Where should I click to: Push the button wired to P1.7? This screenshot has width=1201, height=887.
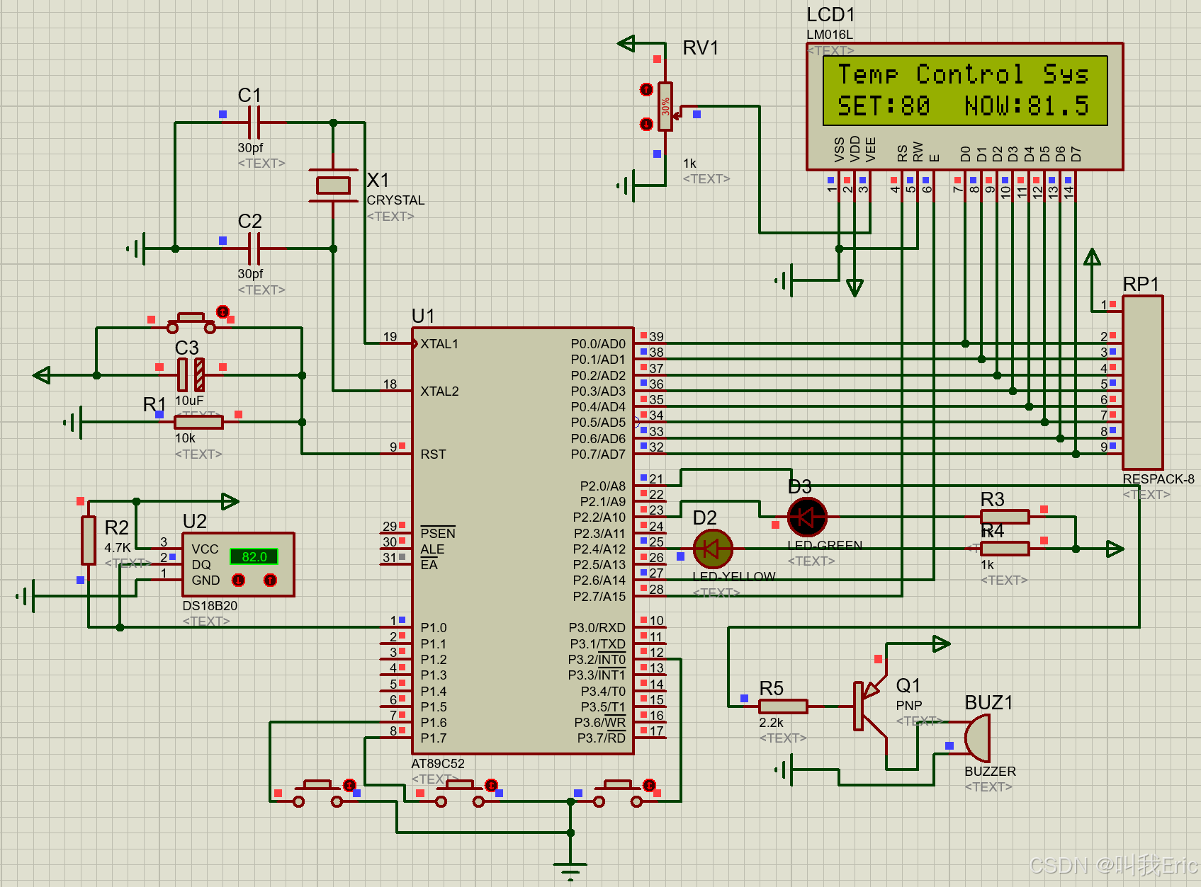point(459,794)
